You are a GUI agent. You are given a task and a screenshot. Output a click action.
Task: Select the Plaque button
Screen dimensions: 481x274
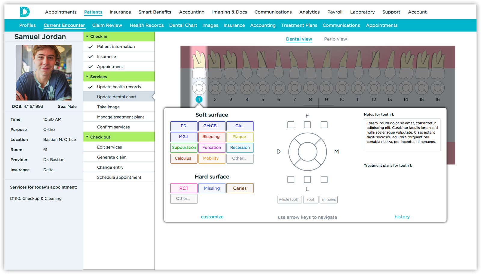[240, 137]
